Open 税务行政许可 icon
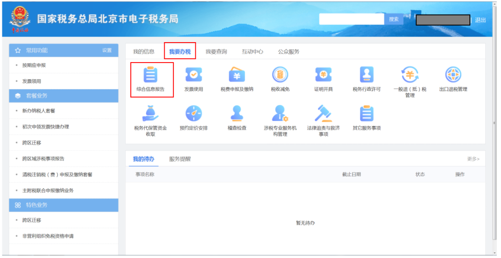This screenshot has height=258, width=501. (x=366, y=75)
